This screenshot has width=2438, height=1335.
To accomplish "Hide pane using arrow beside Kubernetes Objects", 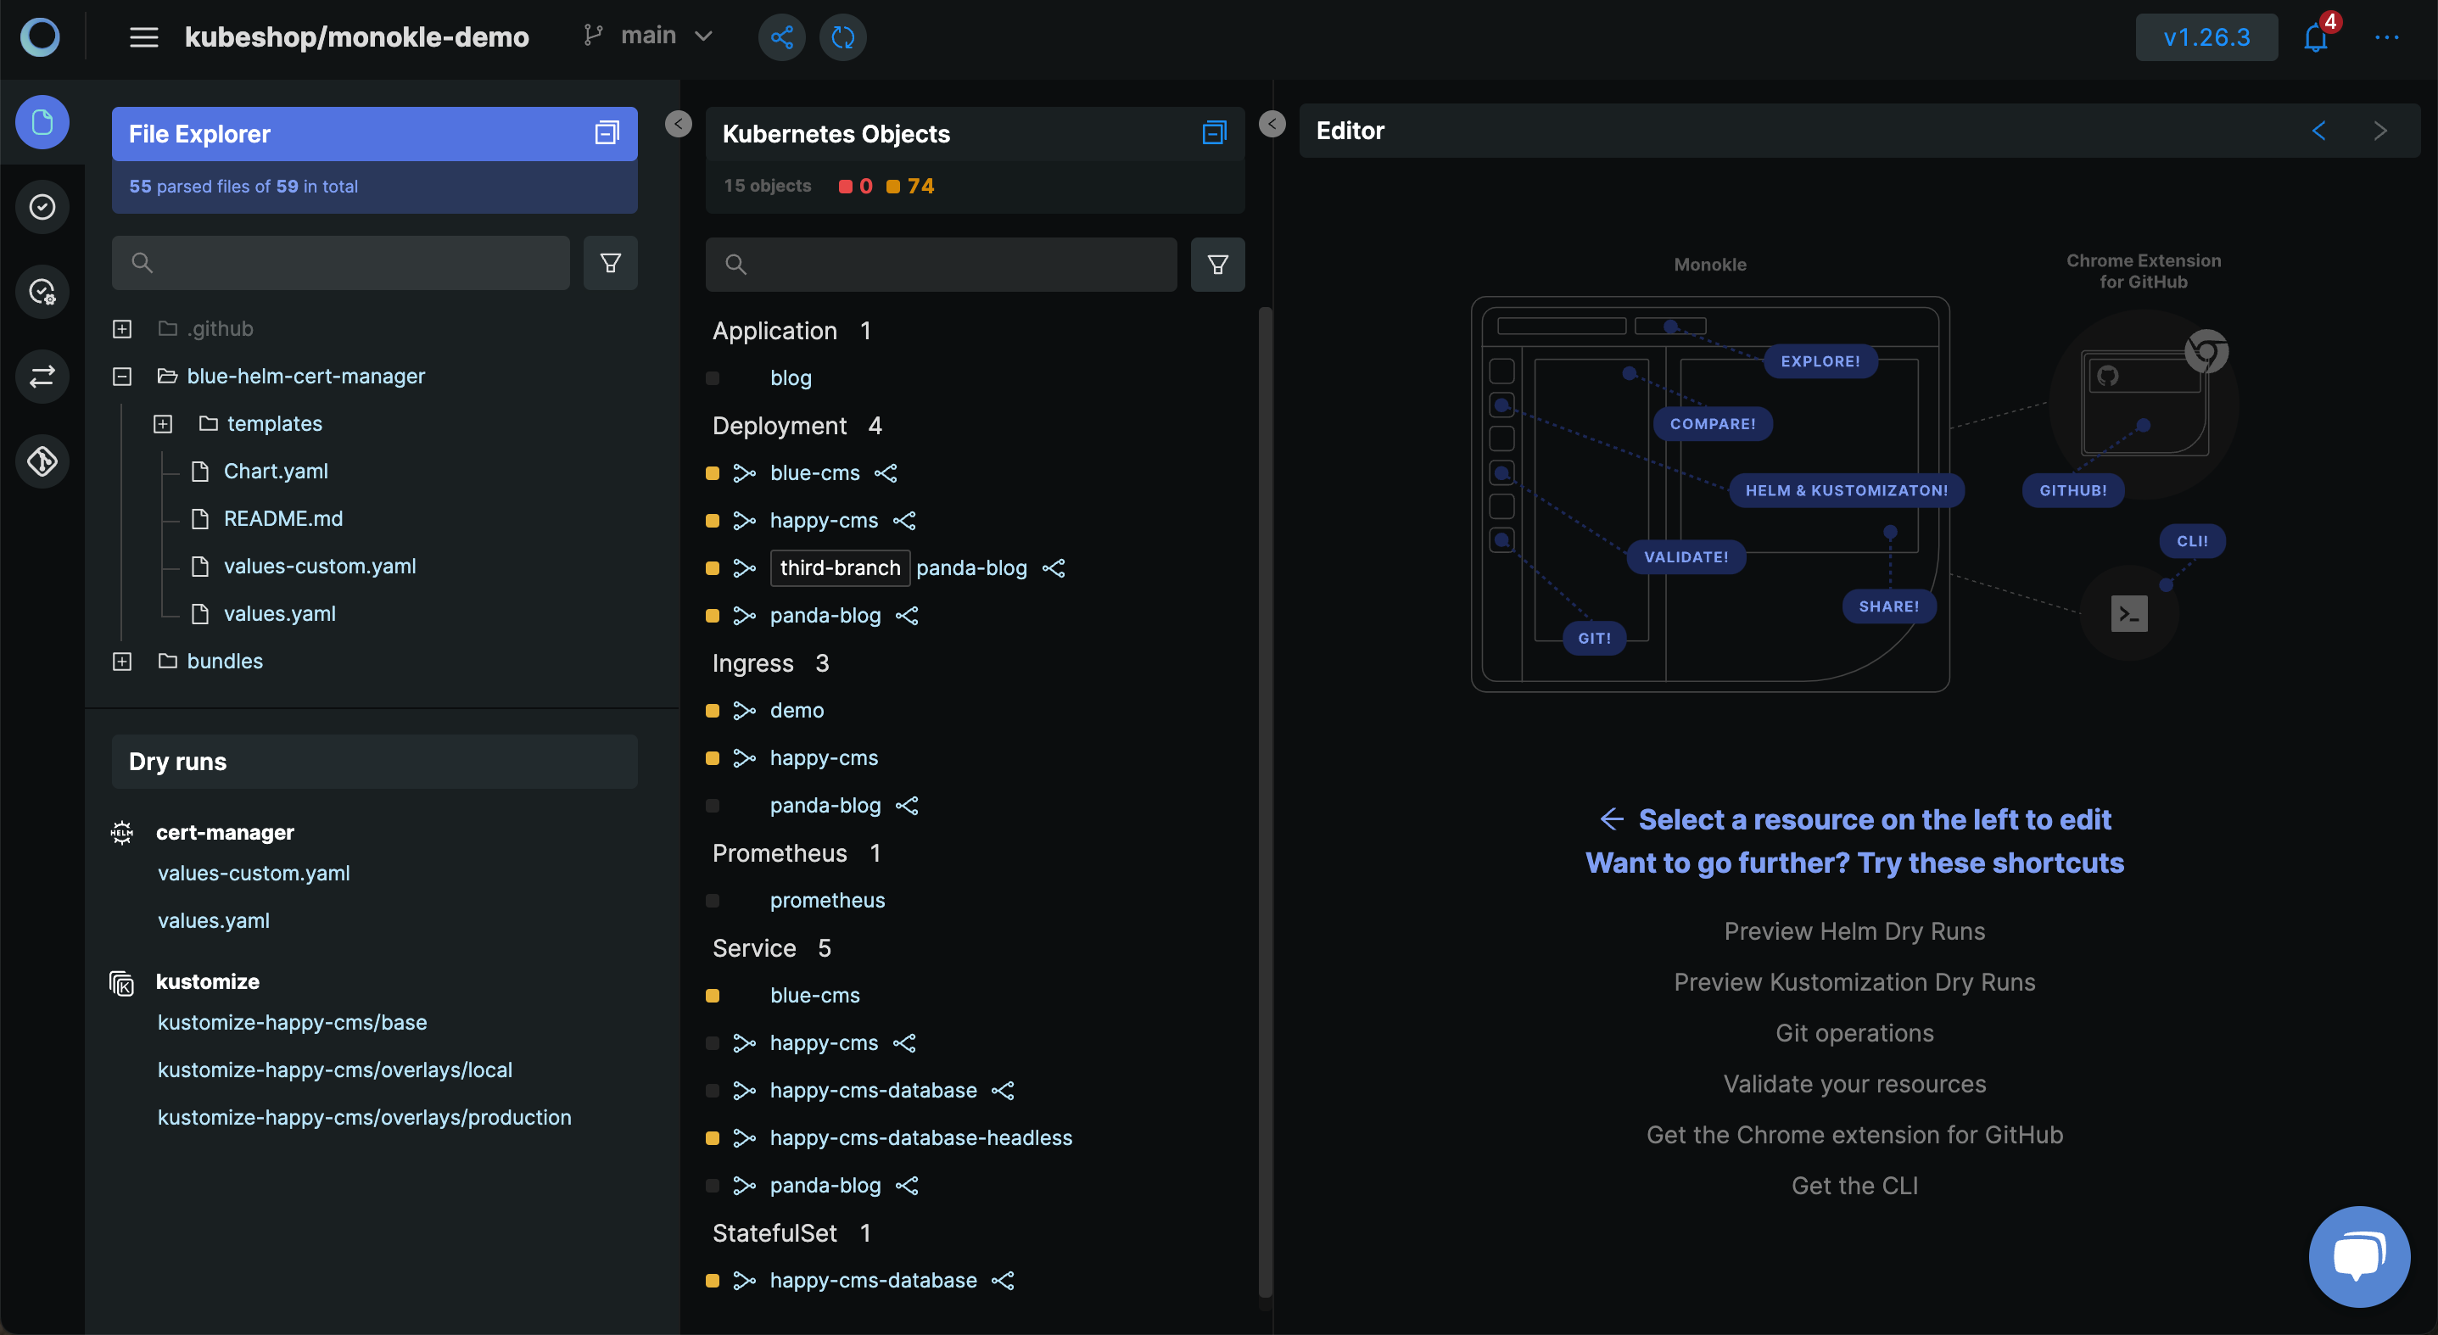I will (1272, 124).
